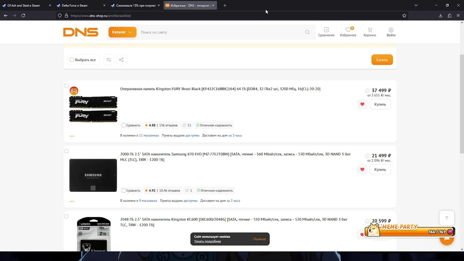464x261 pixels.
Task: Click Отличная надежность badge for Kingston FURY
Action: (x=214, y=125)
